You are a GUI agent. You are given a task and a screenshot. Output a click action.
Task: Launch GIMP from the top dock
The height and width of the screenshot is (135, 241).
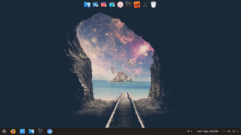(x=137, y=4)
